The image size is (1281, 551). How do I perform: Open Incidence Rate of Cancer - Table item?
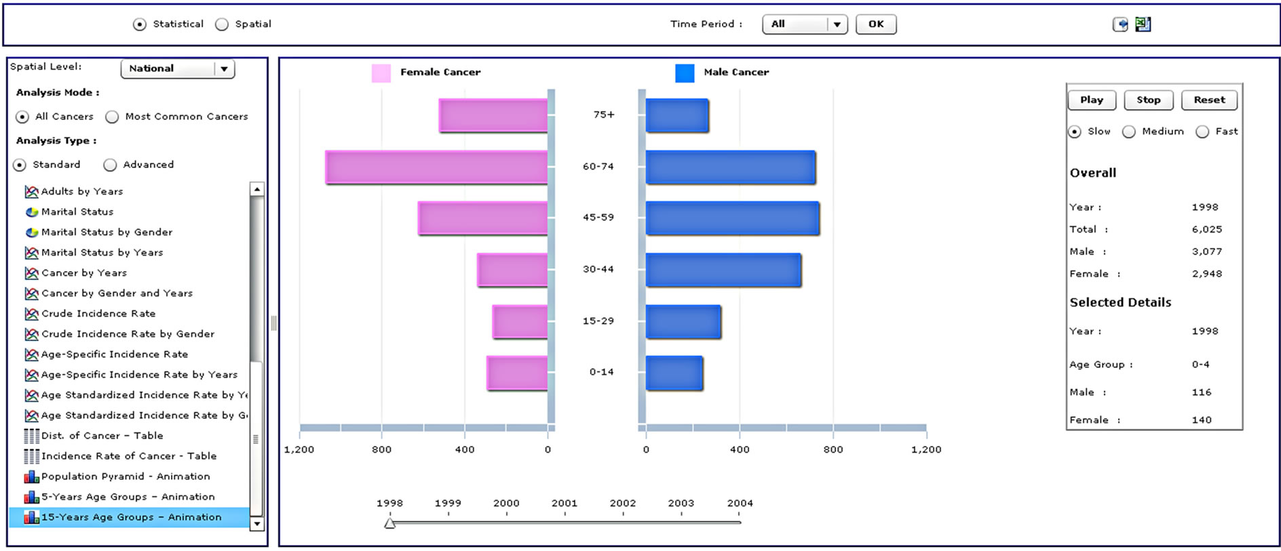point(129,456)
